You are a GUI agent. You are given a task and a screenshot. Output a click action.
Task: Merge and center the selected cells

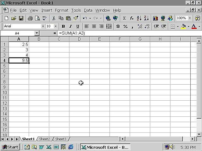click(x=109, y=26)
